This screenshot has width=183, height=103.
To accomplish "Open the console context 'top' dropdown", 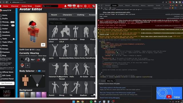I will 106,8.
